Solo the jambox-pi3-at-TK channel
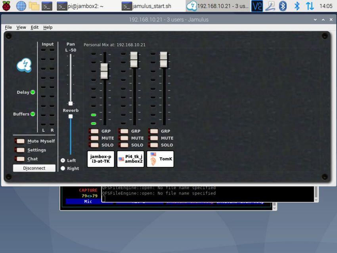 click(x=94, y=145)
